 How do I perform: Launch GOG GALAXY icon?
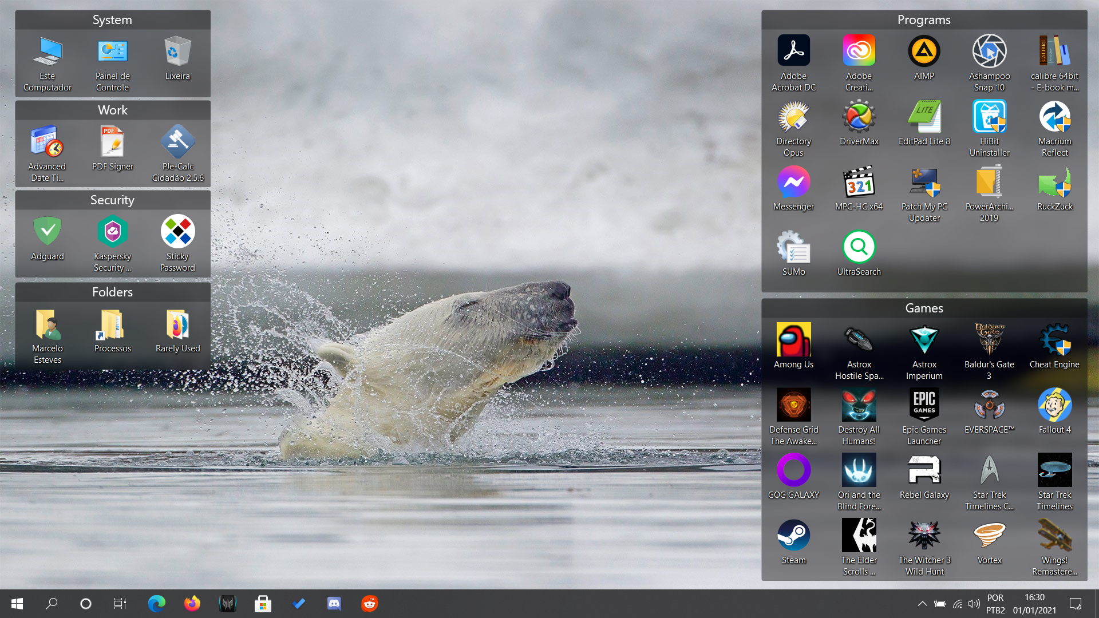click(x=793, y=470)
